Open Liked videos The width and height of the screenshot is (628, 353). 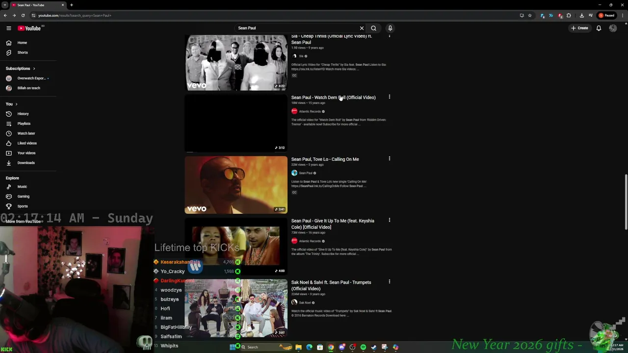click(x=28, y=143)
